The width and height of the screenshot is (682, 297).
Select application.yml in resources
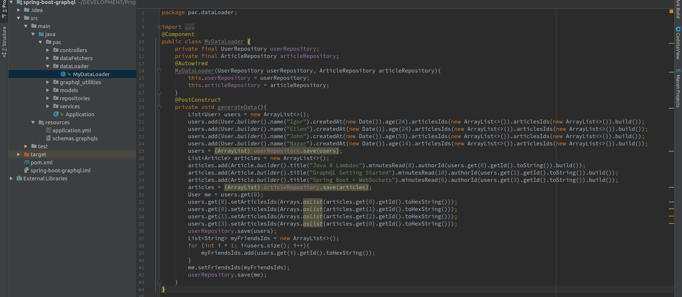(72, 130)
